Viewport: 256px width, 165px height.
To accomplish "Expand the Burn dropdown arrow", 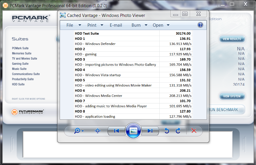I will 146,25.
